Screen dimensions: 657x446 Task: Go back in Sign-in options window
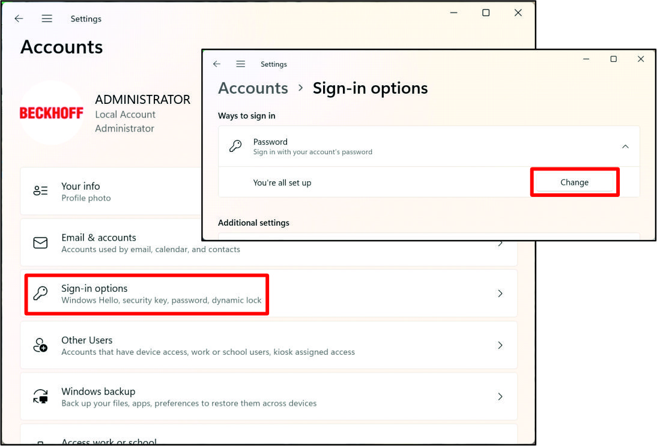pyautogui.click(x=217, y=64)
